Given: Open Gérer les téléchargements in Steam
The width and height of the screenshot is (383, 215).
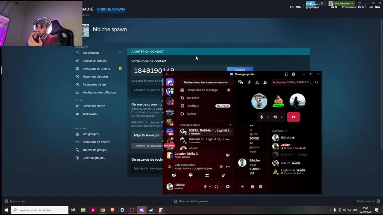Looking at the screenshot, I should 191,201.
